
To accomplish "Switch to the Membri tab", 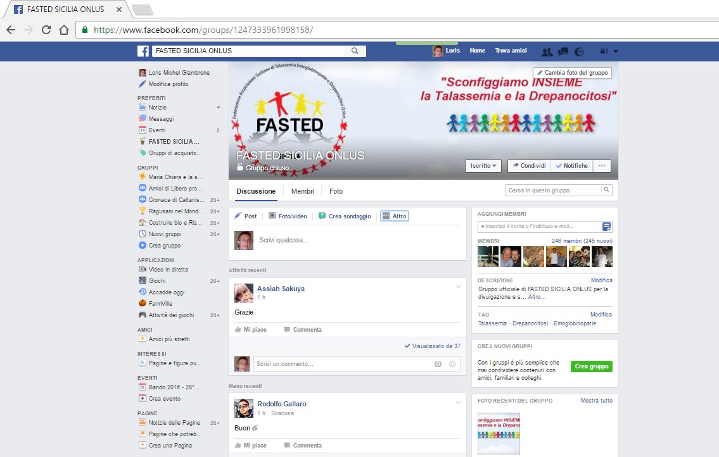I will point(303,191).
